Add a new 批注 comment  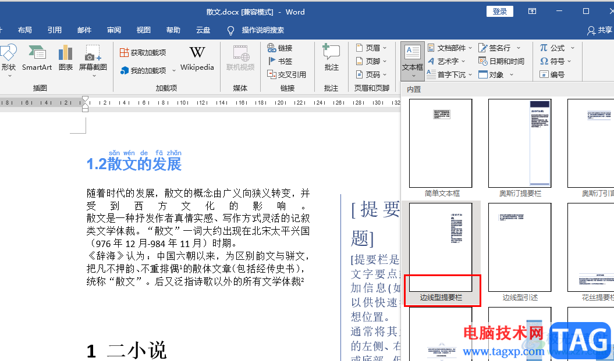coord(331,58)
